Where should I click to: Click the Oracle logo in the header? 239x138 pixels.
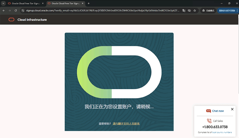(11, 19)
